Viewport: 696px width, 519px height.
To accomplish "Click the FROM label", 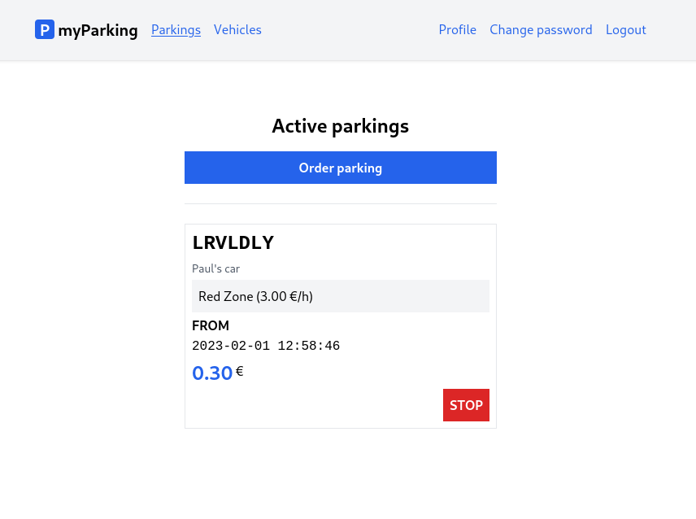I will [x=211, y=325].
